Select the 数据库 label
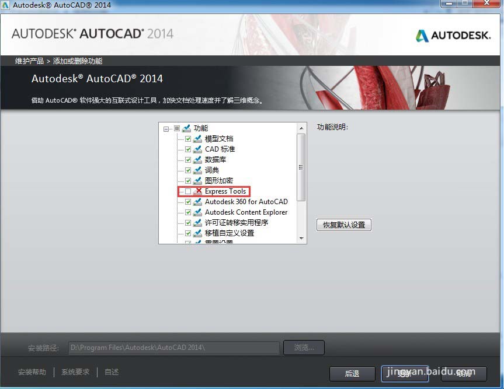504x389 pixels. [215, 160]
